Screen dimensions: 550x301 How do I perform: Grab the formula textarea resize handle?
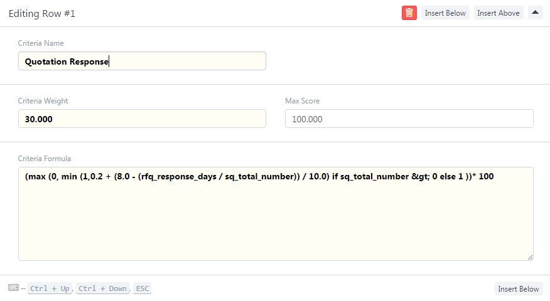pos(530,257)
